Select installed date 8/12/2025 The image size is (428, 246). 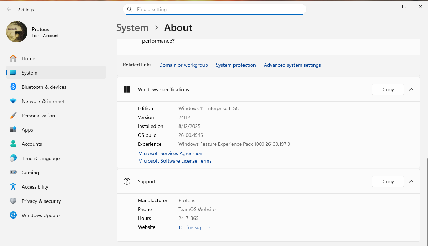click(190, 126)
